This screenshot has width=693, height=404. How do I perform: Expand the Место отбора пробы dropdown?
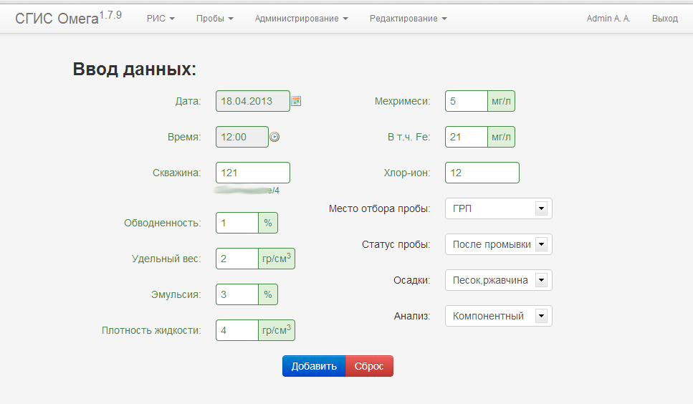499,208
